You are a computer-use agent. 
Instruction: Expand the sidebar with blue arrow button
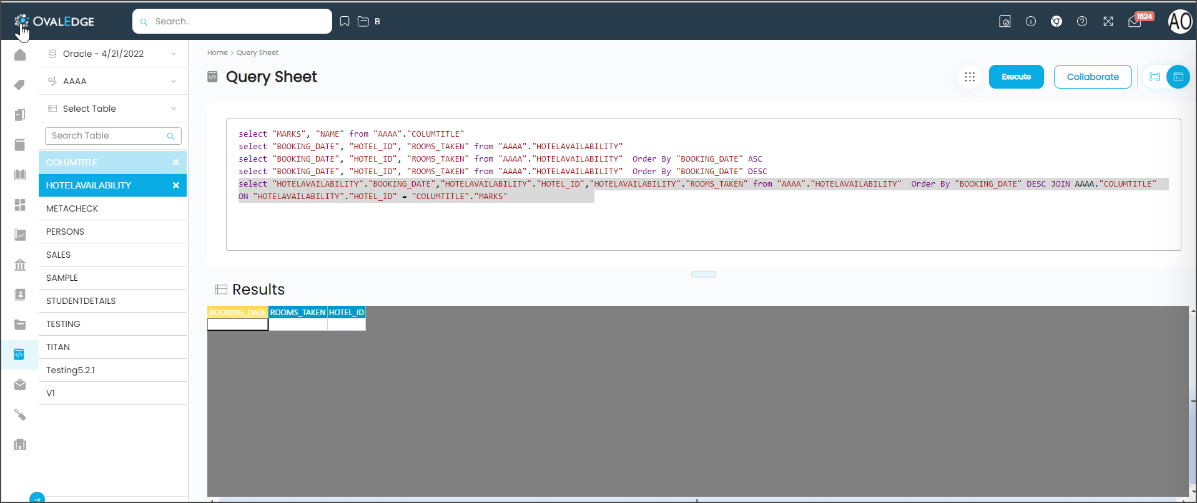[37, 498]
